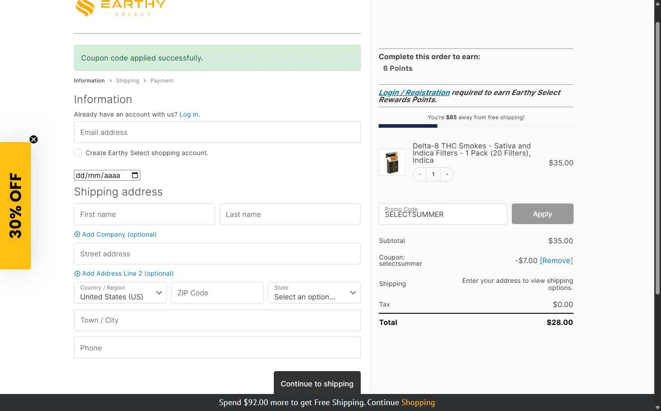Go to the Information breadcrumb step
The height and width of the screenshot is (411, 661).
click(89, 81)
